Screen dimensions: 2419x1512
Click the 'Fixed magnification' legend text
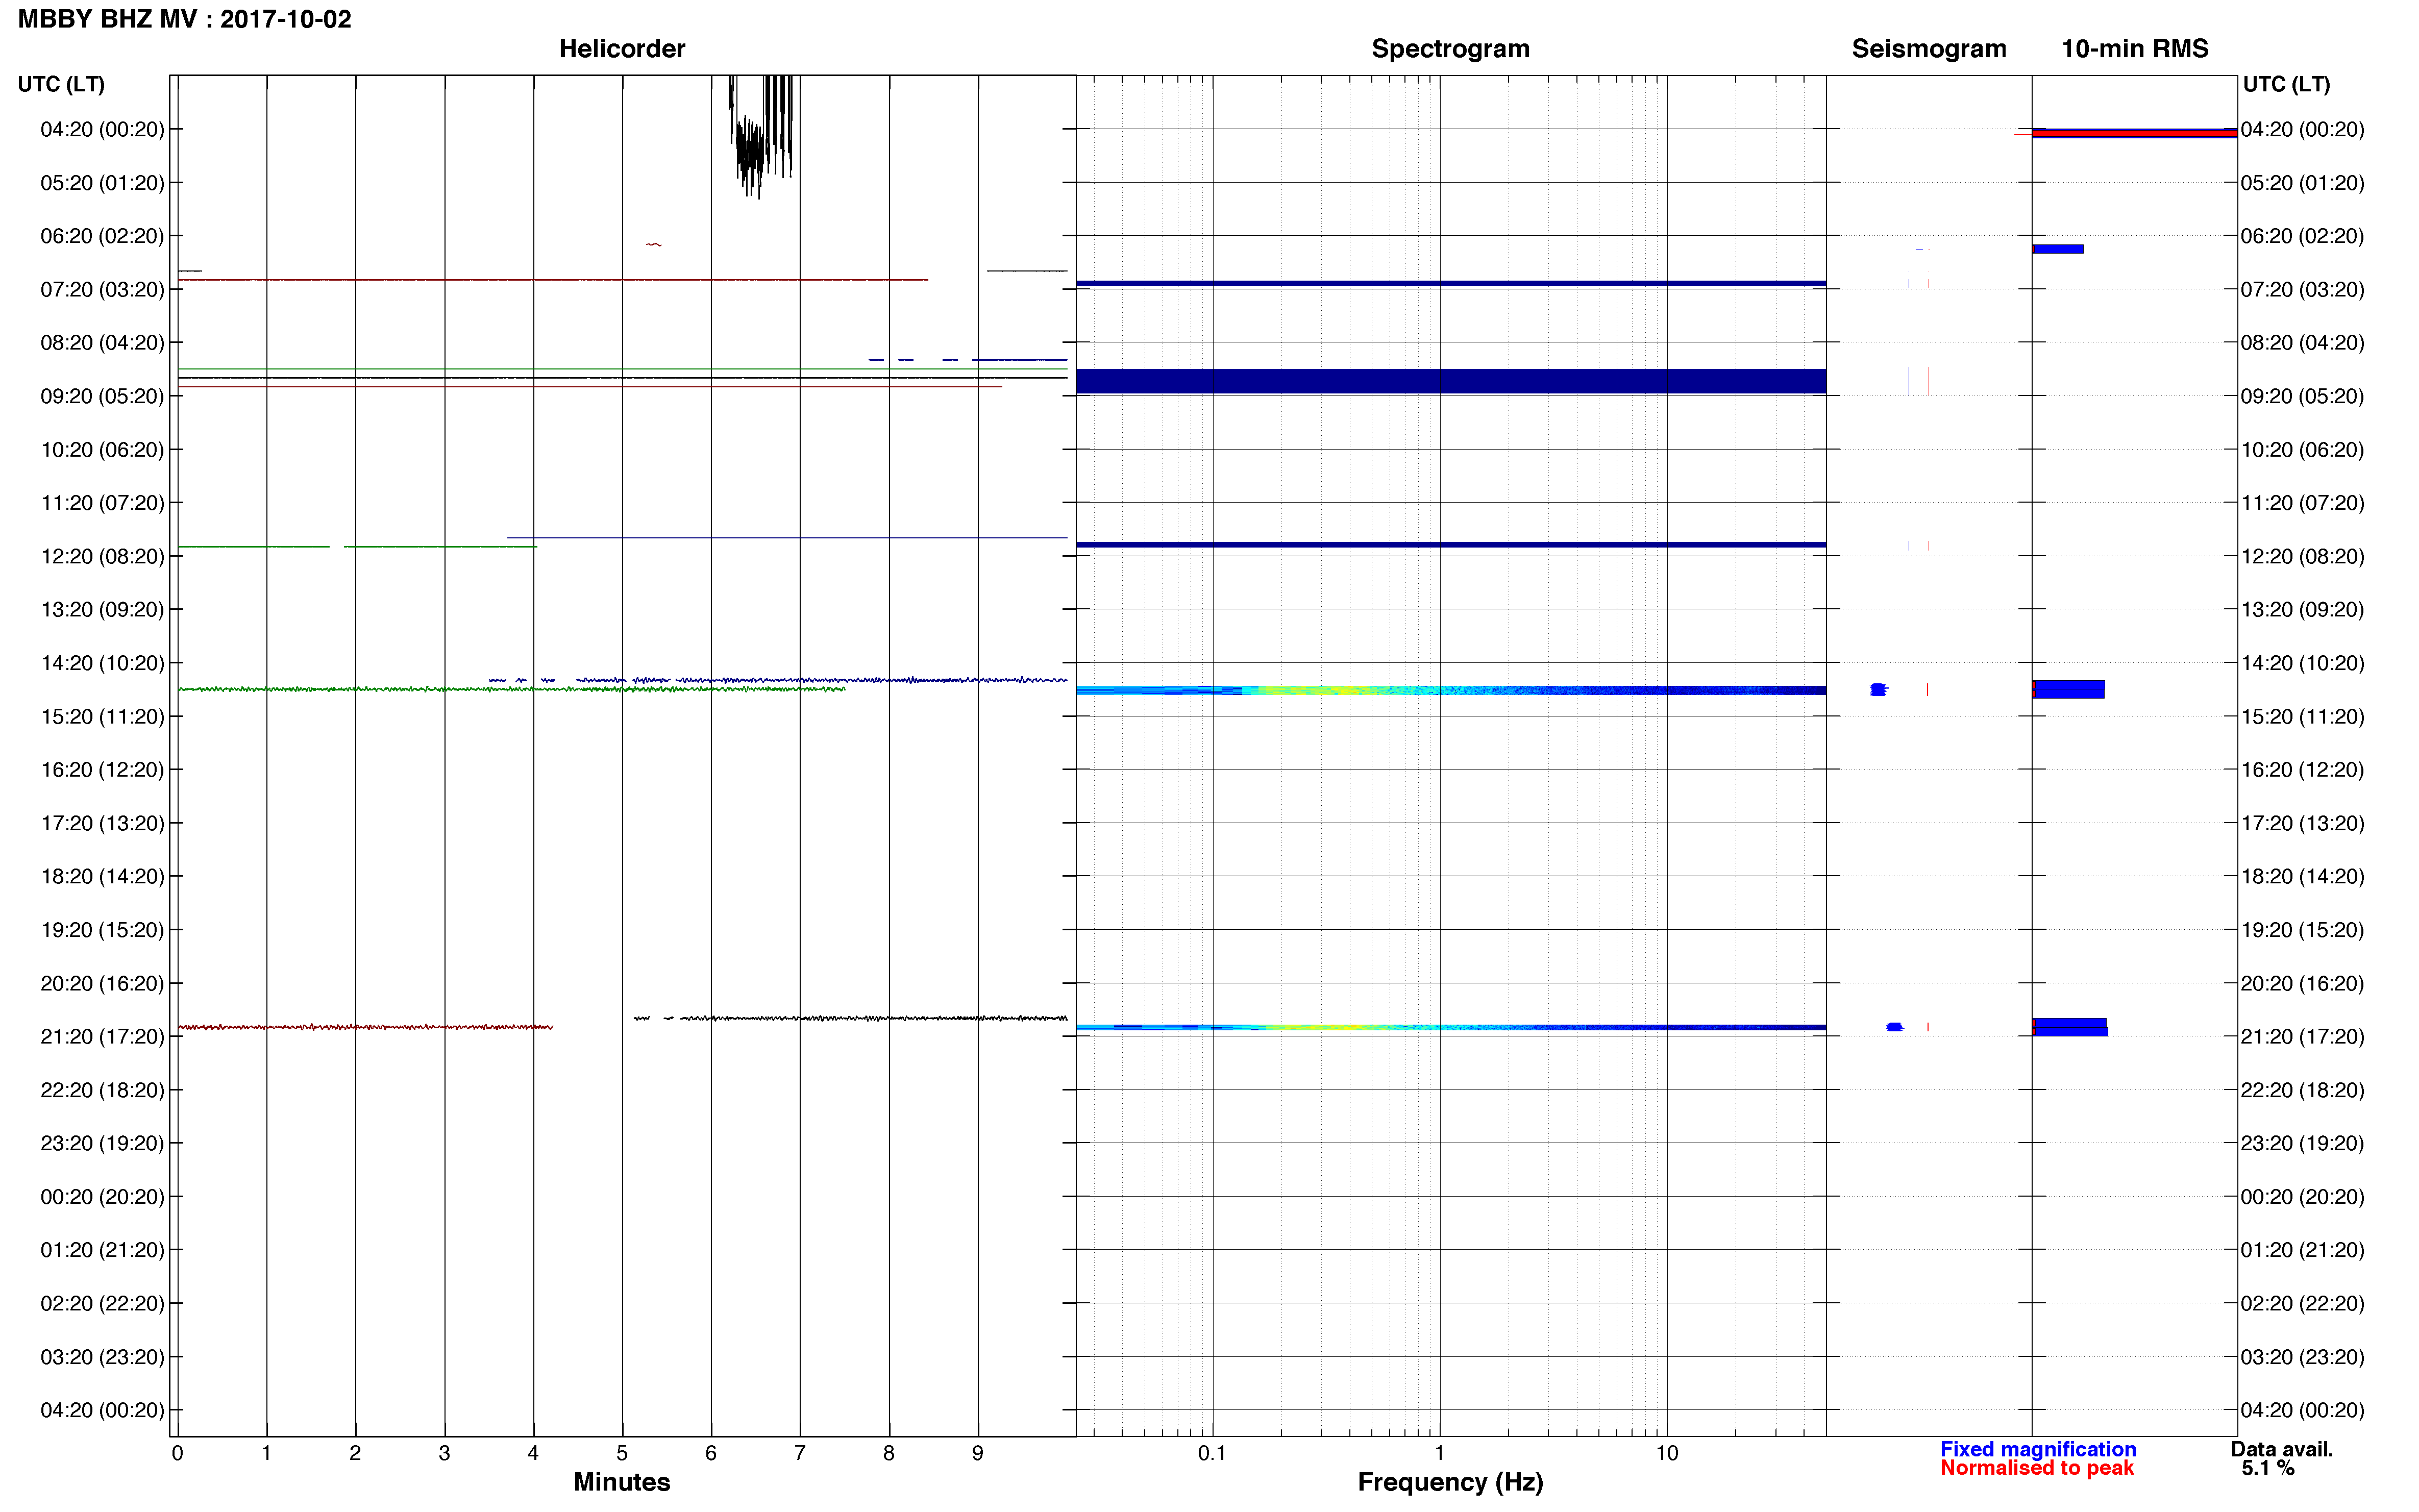(x=2038, y=1449)
